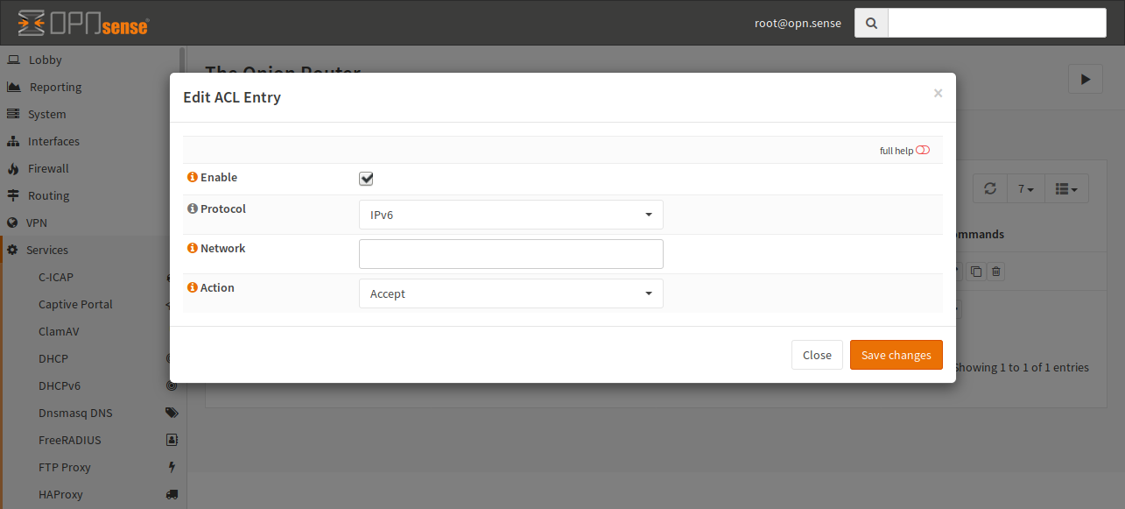The height and width of the screenshot is (509, 1125).
Task: Open the Protocol IPv6 dropdown
Action: (510, 215)
